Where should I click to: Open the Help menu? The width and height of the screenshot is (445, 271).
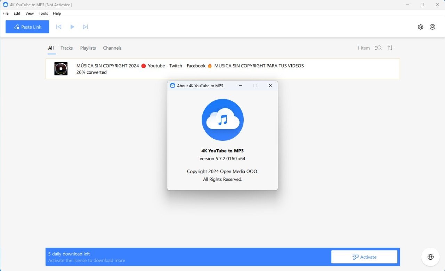pyautogui.click(x=57, y=13)
